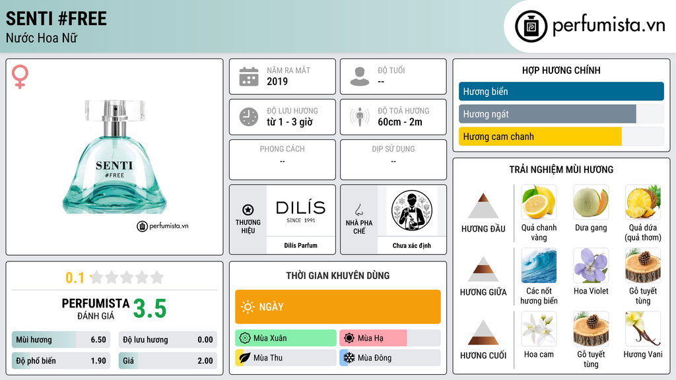676x380 pixels.
Task: Click the Độ phổ biến 1.90 score bar
Action: [x=61, y=361]
